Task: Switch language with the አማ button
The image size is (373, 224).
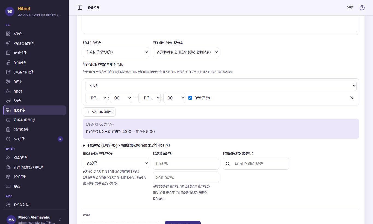Action: pyautogui.click(x=350, y=8)
